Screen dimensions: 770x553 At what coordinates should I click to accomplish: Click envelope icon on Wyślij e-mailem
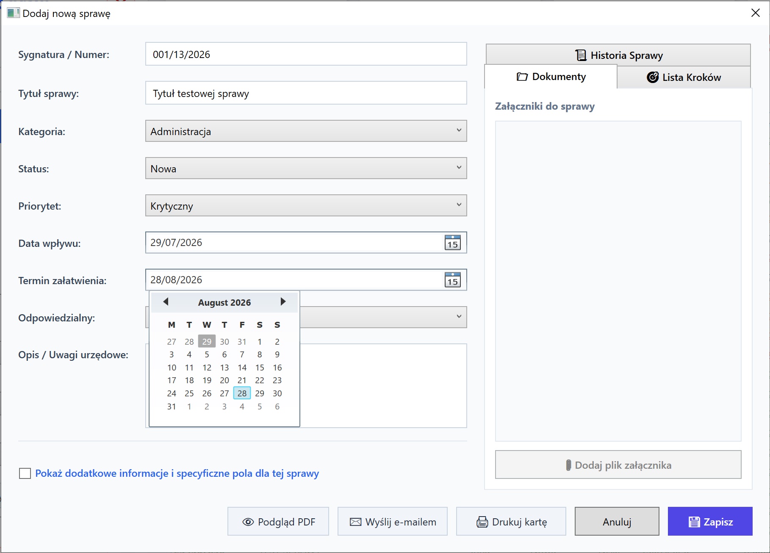point(355,522)
